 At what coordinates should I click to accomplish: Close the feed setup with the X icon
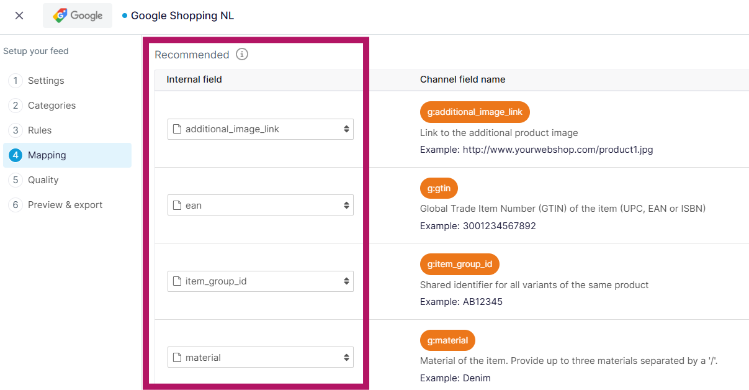(19, 16)
